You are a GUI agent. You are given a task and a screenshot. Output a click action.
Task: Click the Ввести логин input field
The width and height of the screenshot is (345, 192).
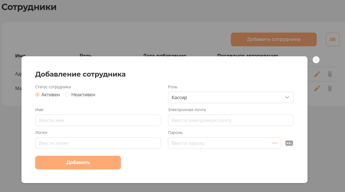click(98, 143)
